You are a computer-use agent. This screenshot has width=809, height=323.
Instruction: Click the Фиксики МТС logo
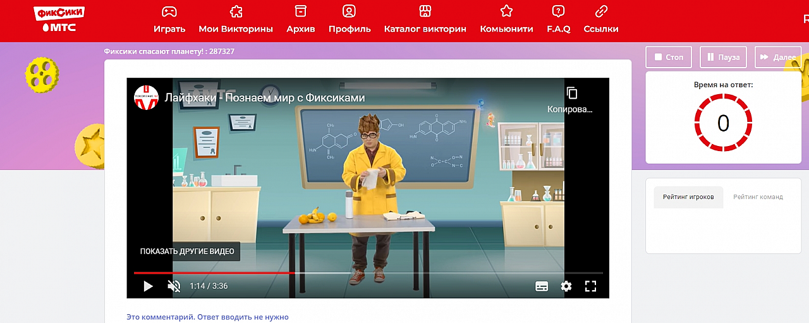pos(59,20)
